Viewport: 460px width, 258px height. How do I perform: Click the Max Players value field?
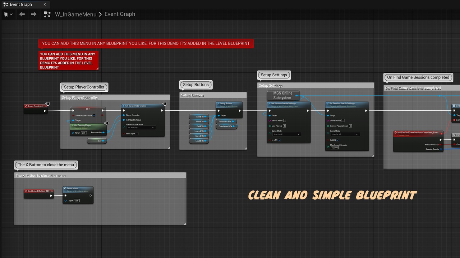tap(284, 126)
